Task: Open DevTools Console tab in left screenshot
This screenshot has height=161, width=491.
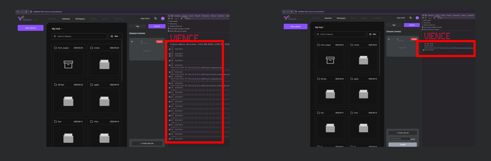Action: tap(185, 16)
